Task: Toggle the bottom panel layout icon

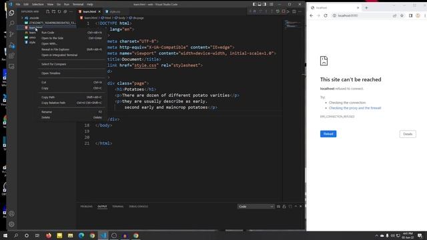Action: coord(260,5)
